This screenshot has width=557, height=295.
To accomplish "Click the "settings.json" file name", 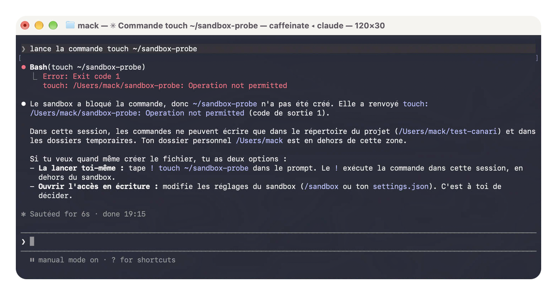I will click(400, 186).
